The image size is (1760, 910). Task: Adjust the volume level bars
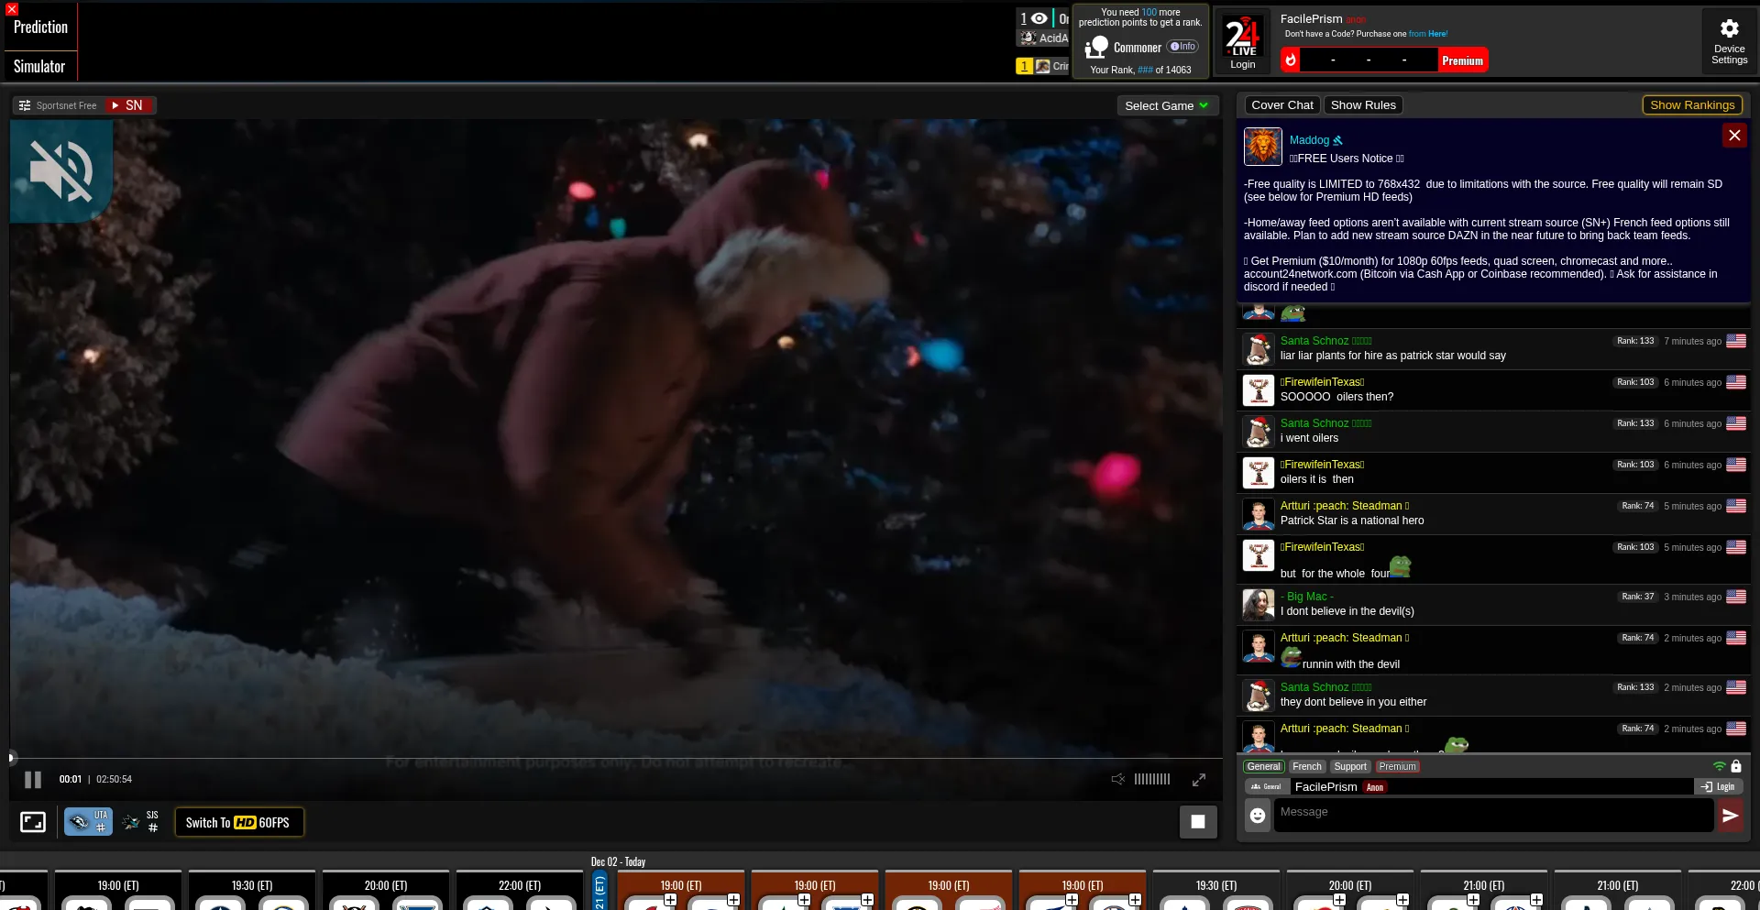click(x=1152, y=779)
